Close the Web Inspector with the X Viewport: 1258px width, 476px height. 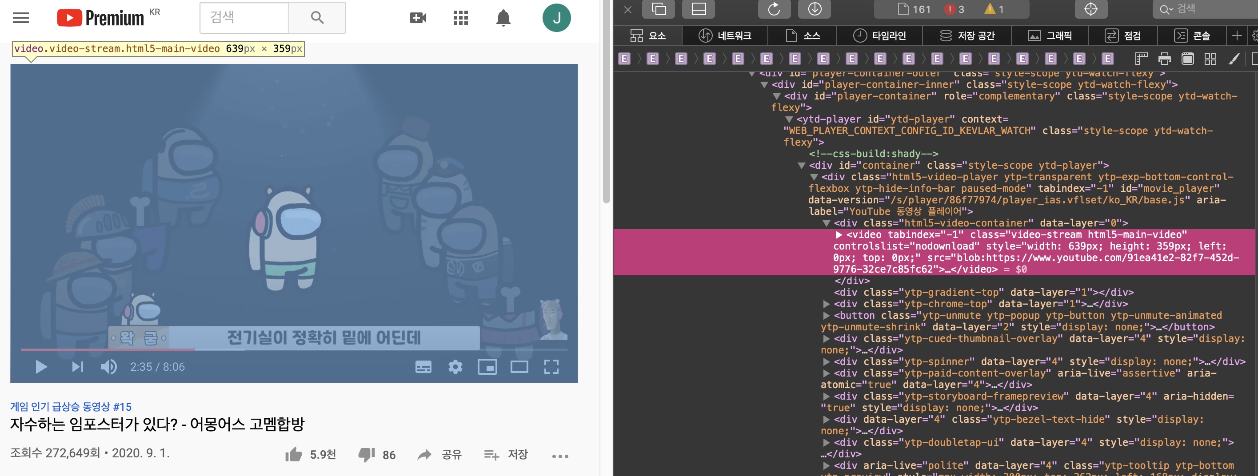628,9
